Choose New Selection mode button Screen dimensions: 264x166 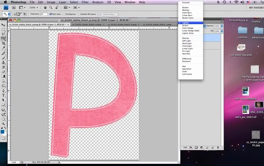point(15,14)
